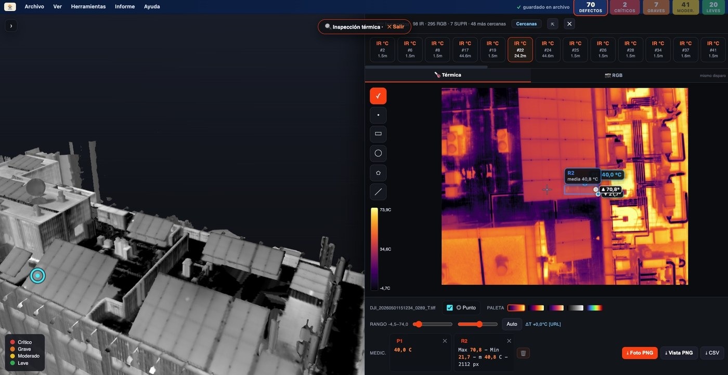Export measurements as CSV

712,353
